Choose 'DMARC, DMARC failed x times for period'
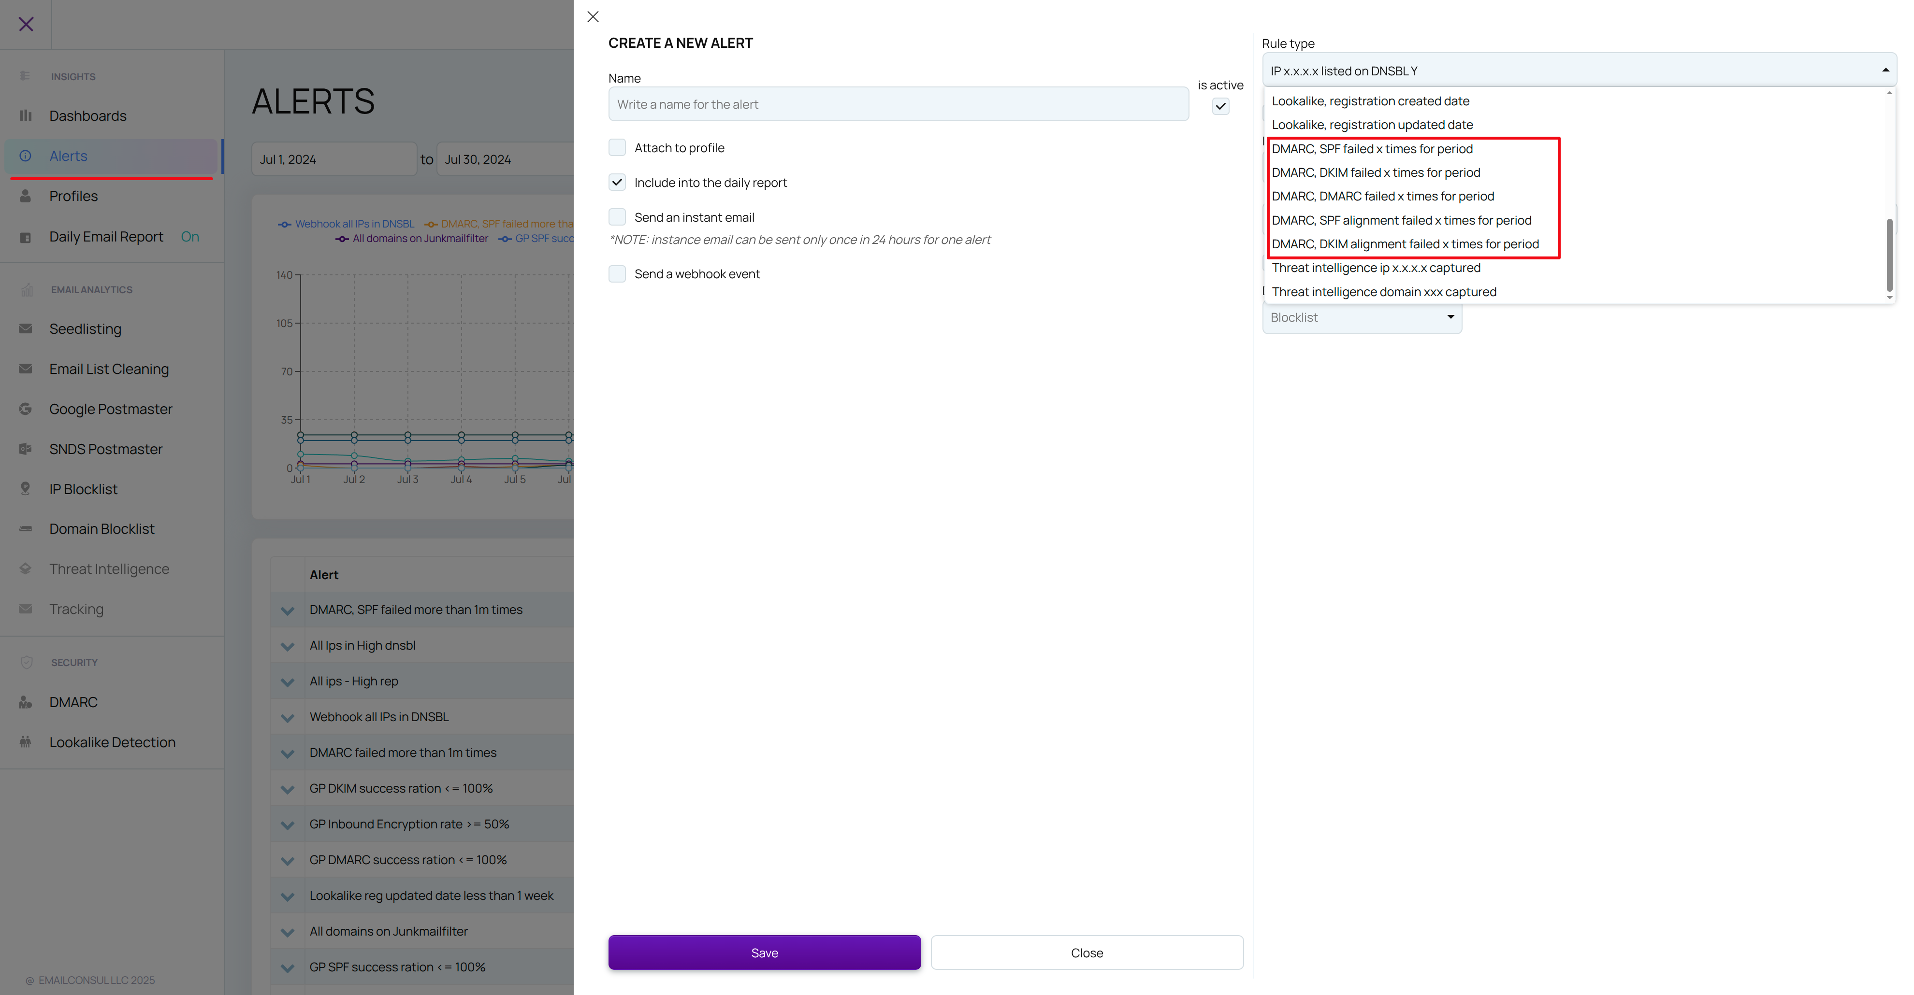Image resolution: width=1914 pixels, height=995 pixels. point(1383,196)
